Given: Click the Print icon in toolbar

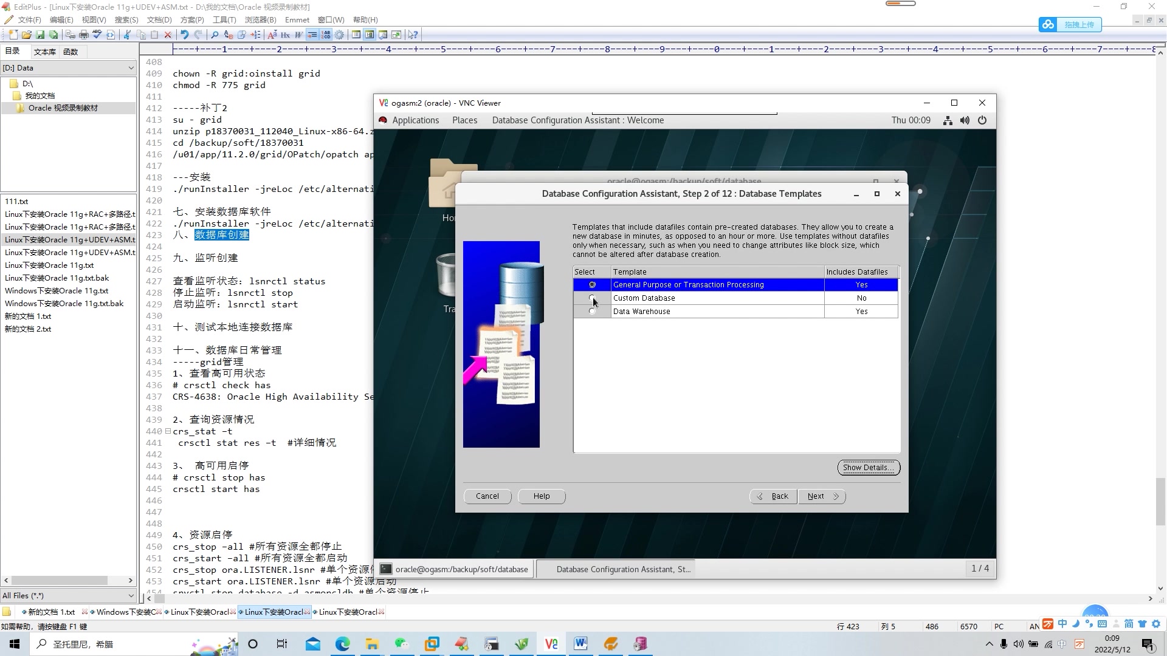Looking at the screenshot, I should (x=84, y=35).
